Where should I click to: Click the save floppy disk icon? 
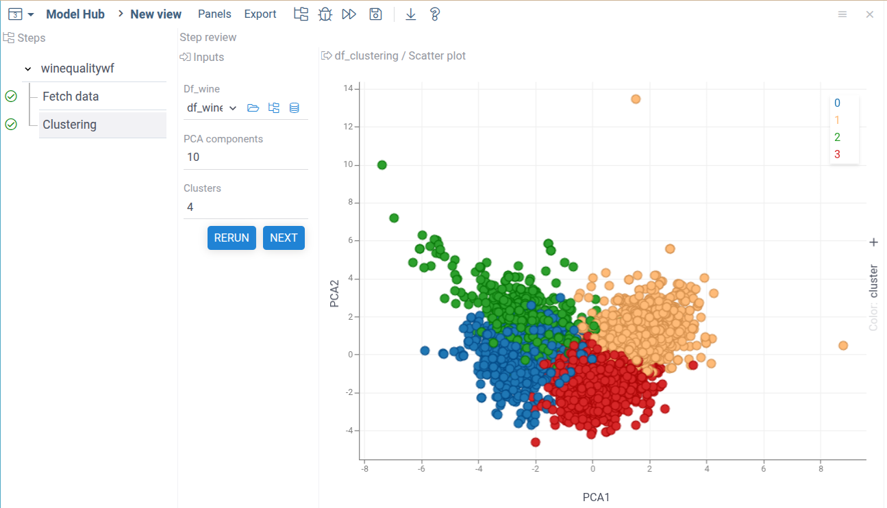tap(375, 14)
